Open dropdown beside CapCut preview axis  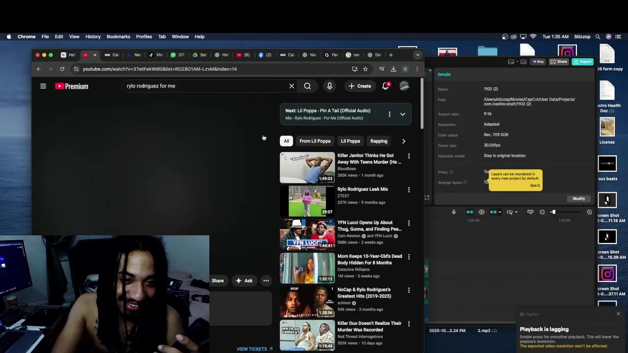pyautogui.click(x=516, y=212)
